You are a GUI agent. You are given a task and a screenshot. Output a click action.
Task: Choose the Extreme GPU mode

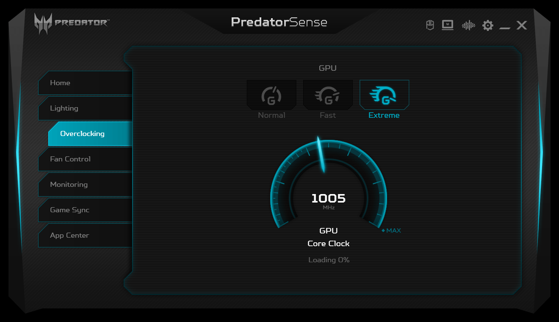(x=384, y=100)
